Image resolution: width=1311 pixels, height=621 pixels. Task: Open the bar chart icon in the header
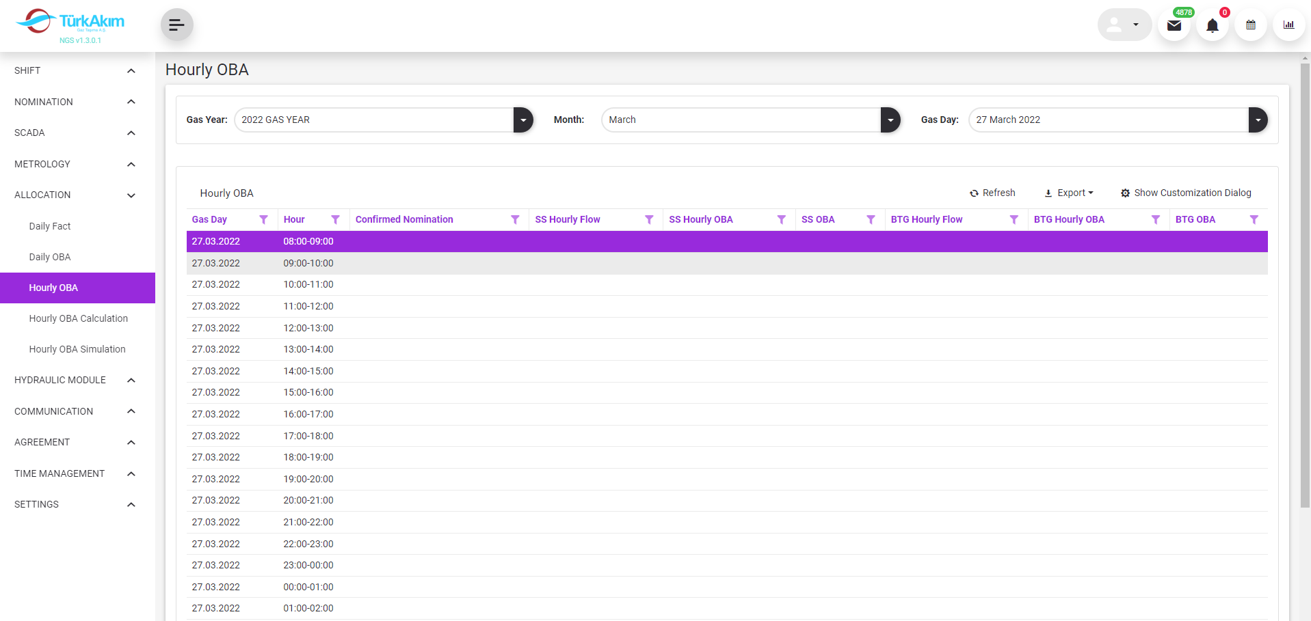click(x=1288, y=25)
